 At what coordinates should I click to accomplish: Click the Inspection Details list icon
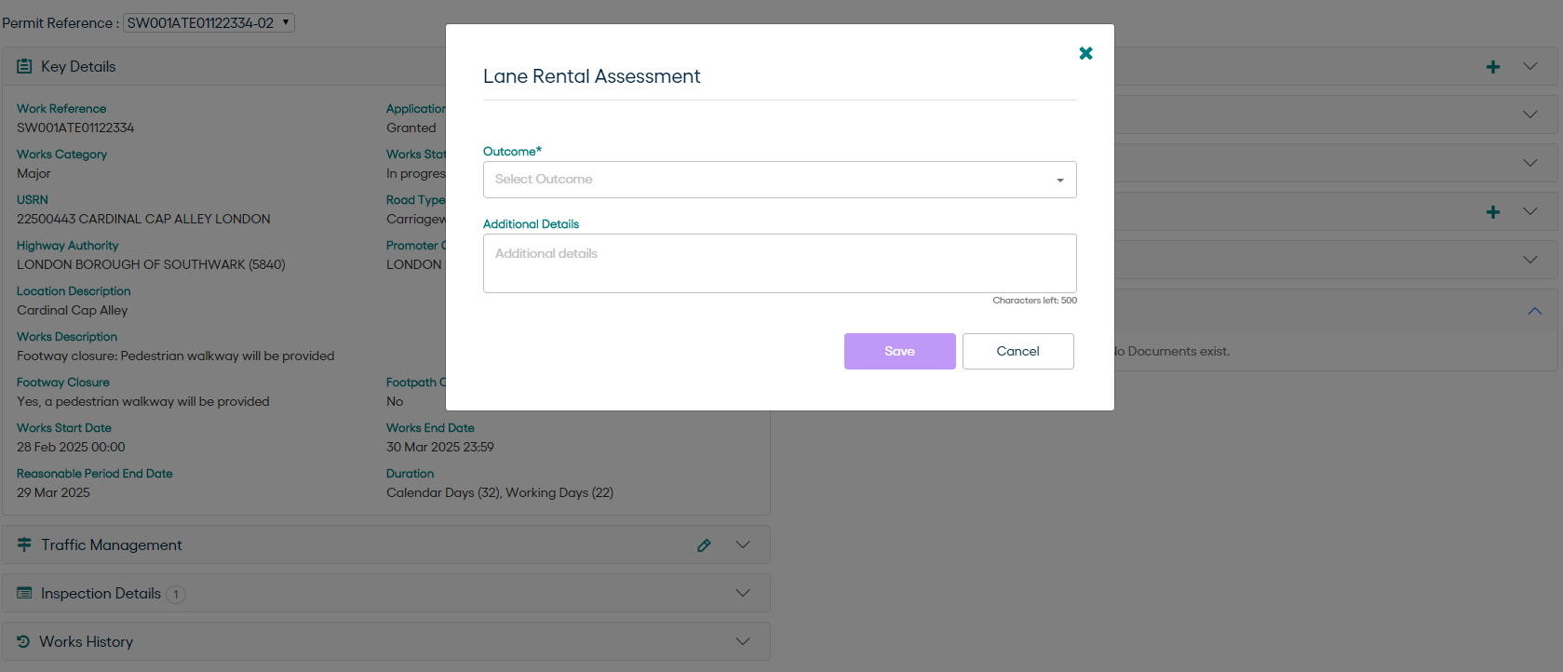[24, 593]
